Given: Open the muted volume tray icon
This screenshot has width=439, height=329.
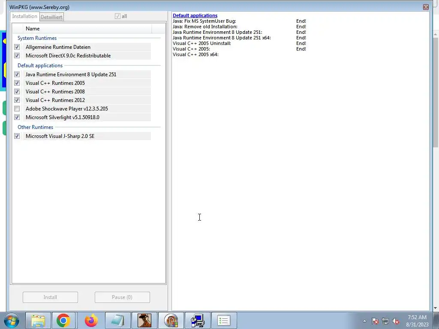Looking at the screenshot, I should pos(396,321).
